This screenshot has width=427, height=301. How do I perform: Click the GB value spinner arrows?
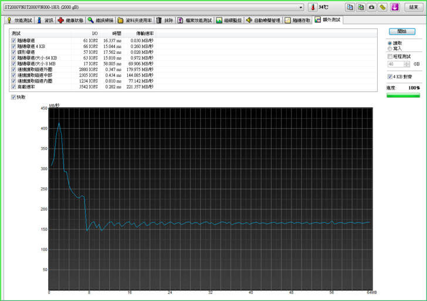click(x=408, y=64)
